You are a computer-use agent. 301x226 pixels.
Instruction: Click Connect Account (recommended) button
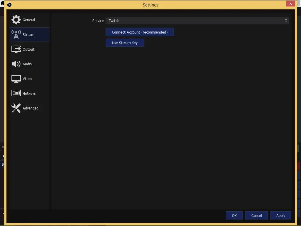pyautogui.click(x=140, y=32)
